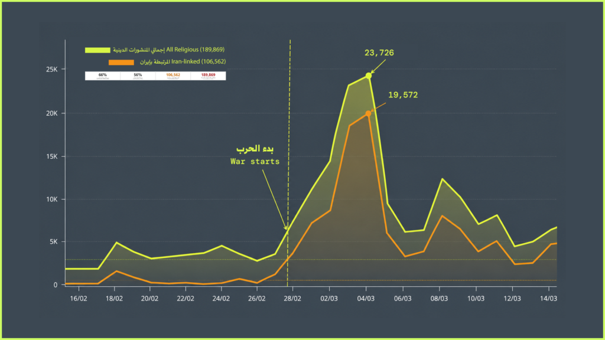This screenshot has height=340, width=605.
Task: Click the 25K y-axis label
Action: point(52,70)
